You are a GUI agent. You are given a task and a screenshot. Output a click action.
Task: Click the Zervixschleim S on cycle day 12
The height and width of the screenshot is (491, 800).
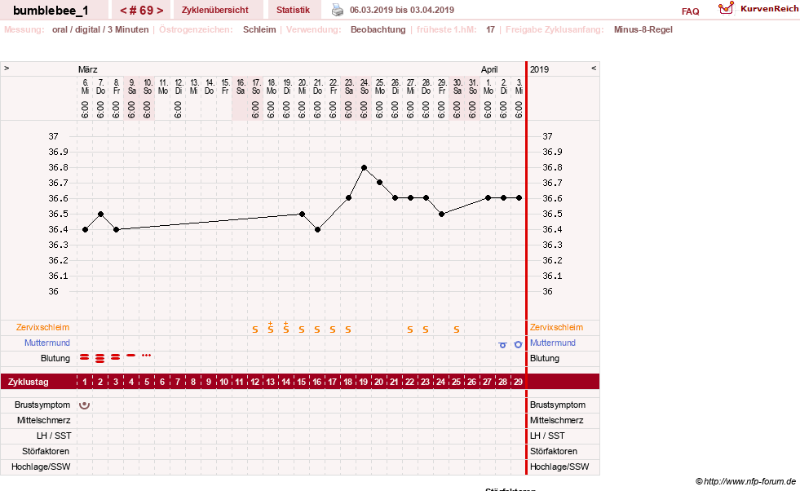255,330
